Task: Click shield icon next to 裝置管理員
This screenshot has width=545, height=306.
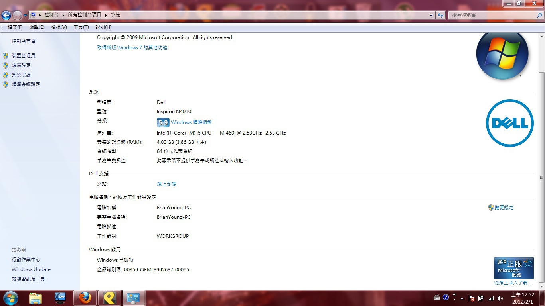Action: (x=6, y=56)
